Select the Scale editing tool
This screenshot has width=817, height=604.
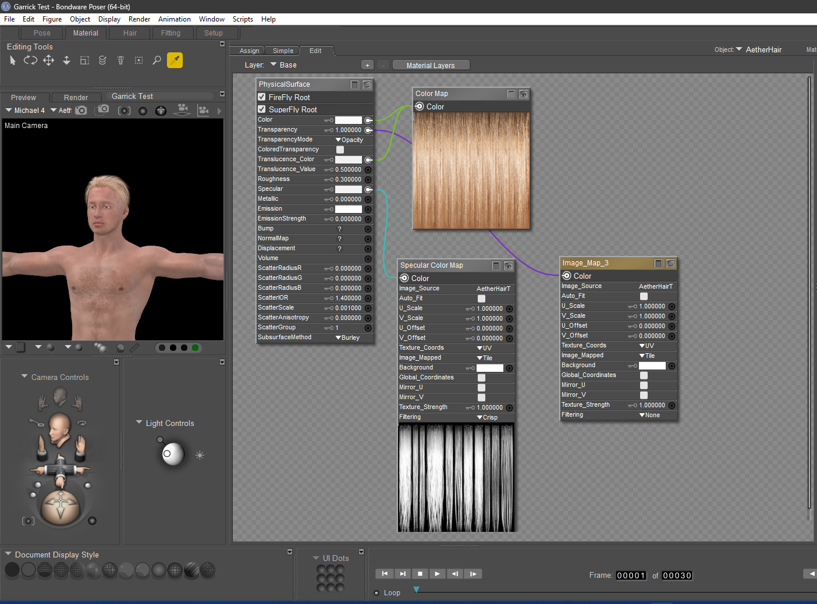click(x=84, y=61)
